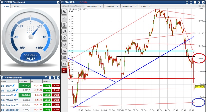Viewport: 206px width, 112px height.
Task: Switch to the TACHO tab
Action: 6,7
